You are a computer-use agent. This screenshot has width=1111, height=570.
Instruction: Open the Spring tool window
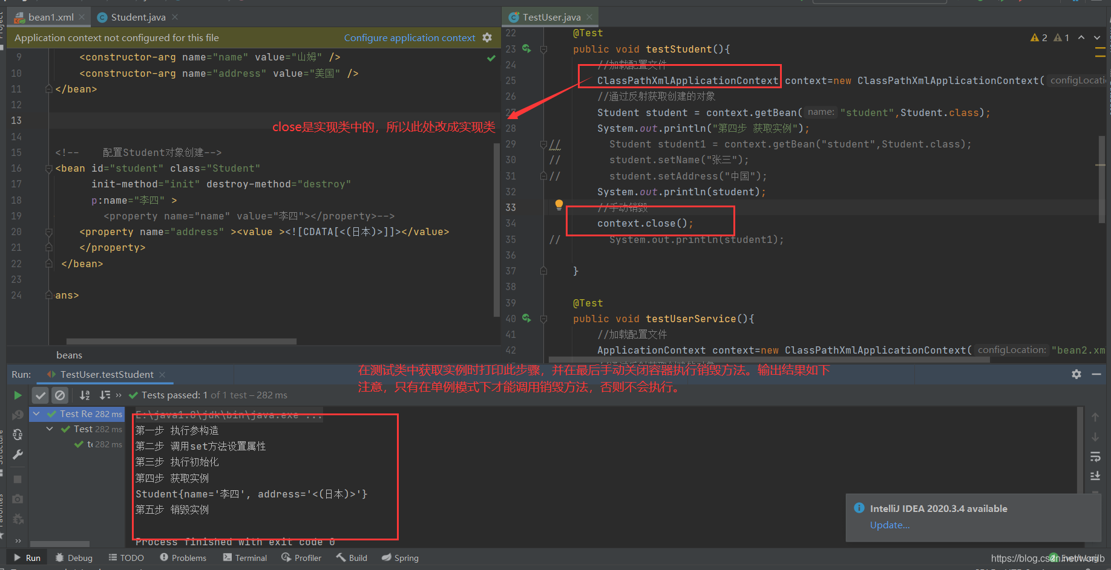pos(400,558)
